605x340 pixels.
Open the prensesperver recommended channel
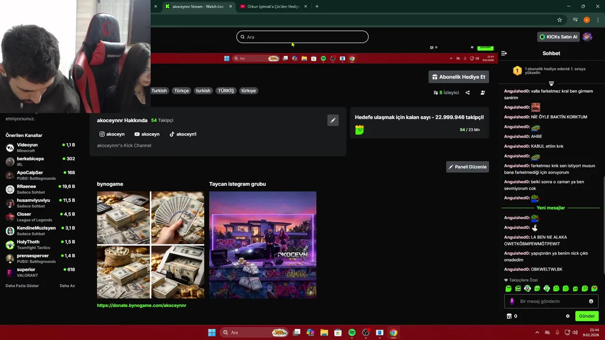(x=40, y=258)
